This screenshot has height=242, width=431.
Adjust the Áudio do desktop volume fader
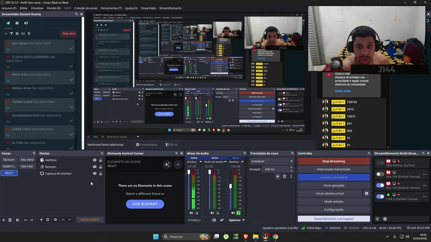[209, 172]
